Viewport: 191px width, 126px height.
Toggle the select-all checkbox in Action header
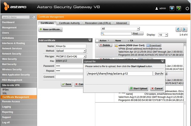tap(97, 41)
